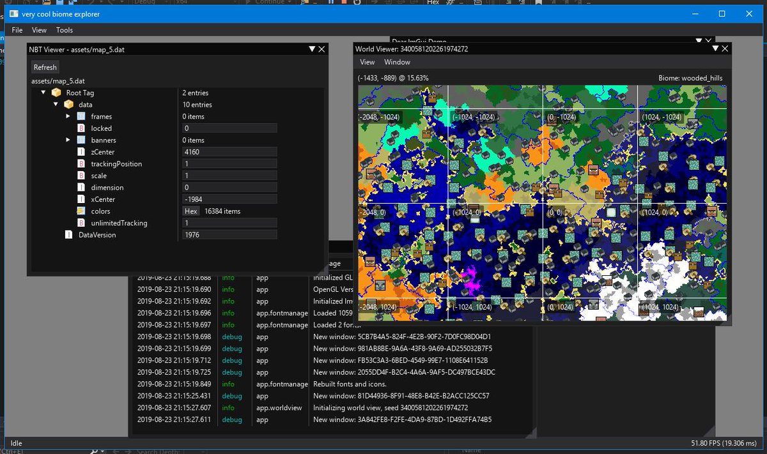Click the data compound box icon
767x454 pixels.
69,104
